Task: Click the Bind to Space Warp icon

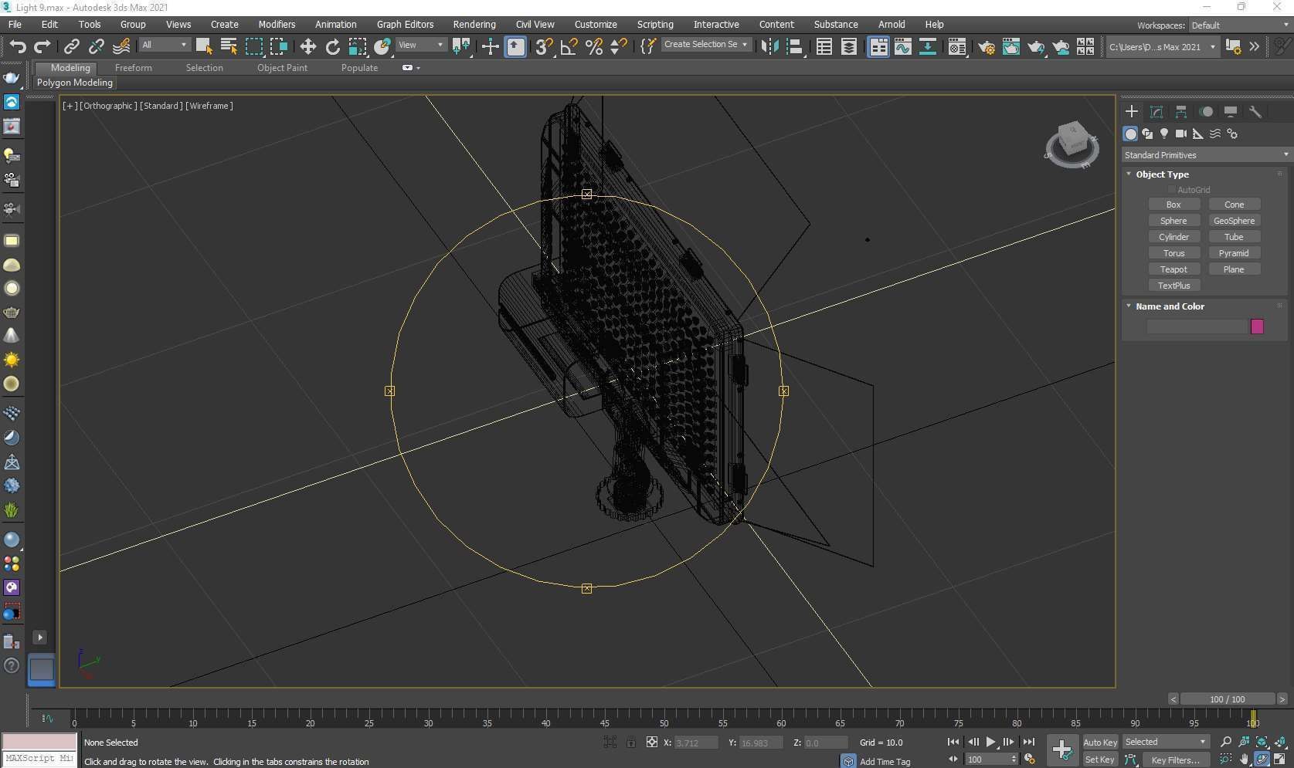Action: (121, 46)
